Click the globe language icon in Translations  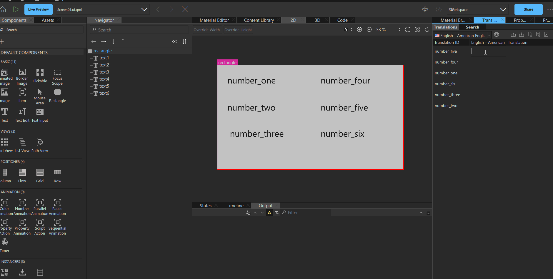point(497,35)
